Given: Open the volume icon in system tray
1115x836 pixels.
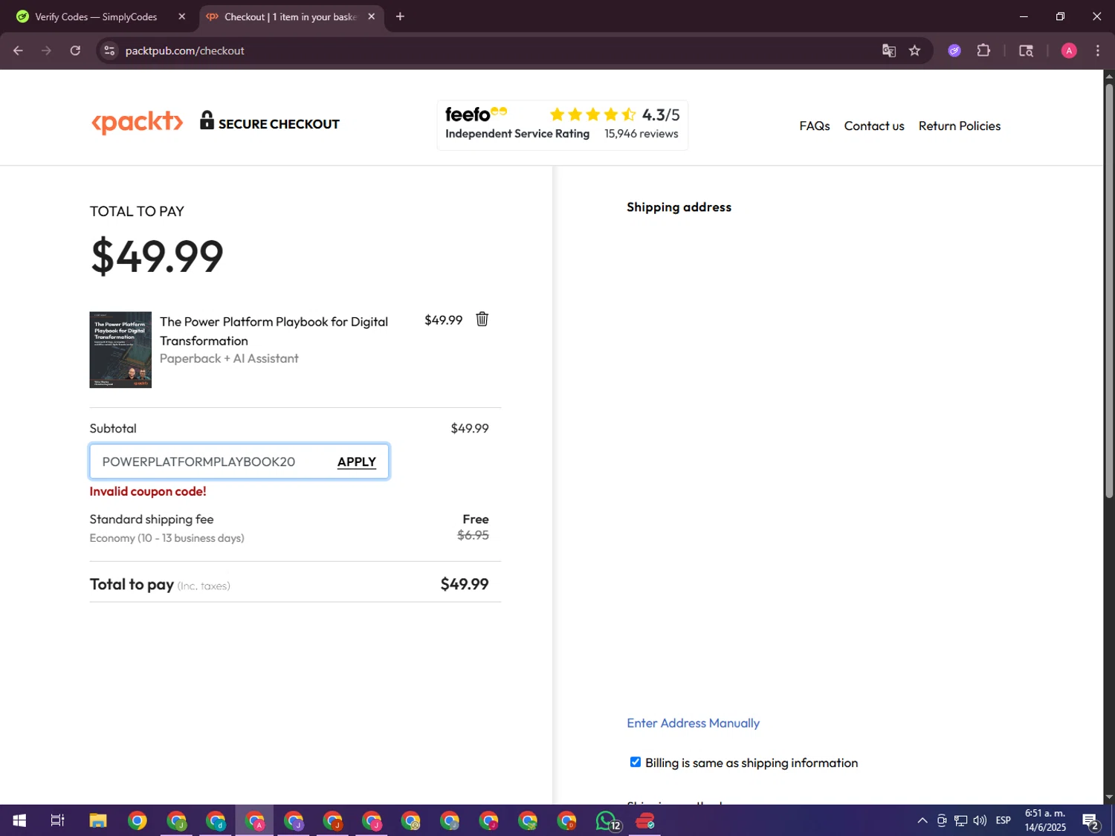Looking at the screenshot, I should click(980, 820).
